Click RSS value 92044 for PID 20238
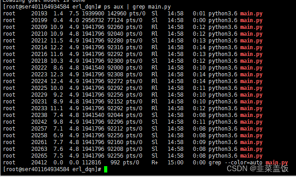 115,115
